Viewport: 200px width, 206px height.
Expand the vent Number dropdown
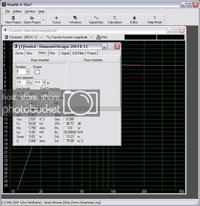click(28, 72)
